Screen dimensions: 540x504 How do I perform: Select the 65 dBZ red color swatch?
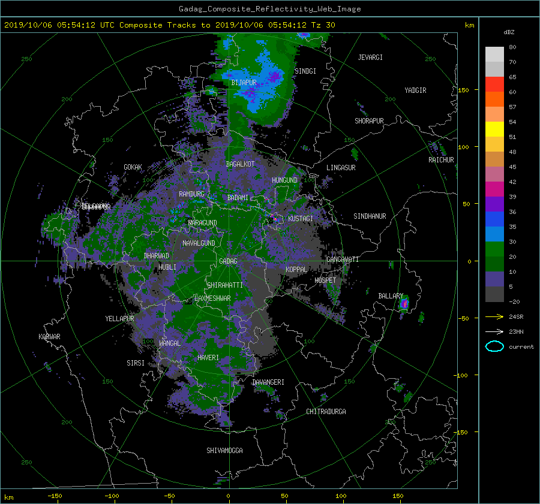tap(494, 84)
